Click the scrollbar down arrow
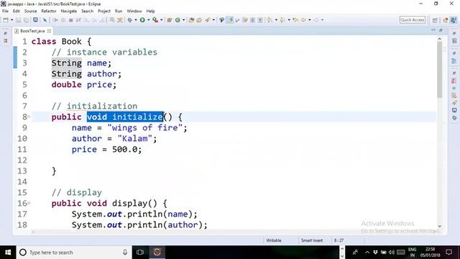Screen dimensions: 460x259 439,226
